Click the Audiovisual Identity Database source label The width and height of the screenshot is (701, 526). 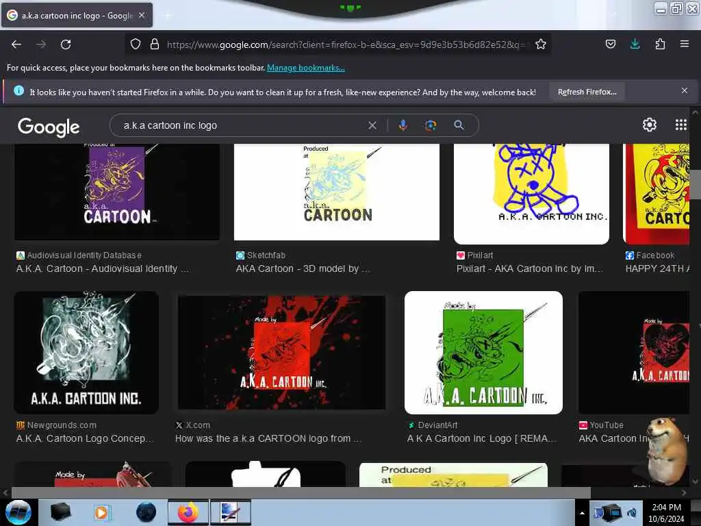coord(79,255)
